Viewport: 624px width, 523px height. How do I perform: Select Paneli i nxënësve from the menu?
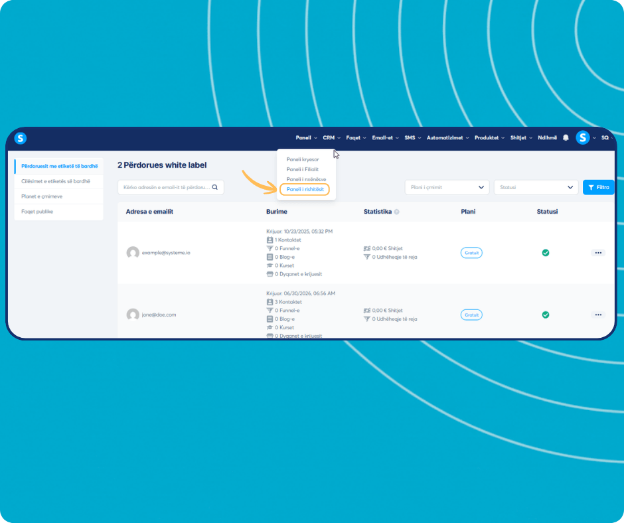point(306,179)
